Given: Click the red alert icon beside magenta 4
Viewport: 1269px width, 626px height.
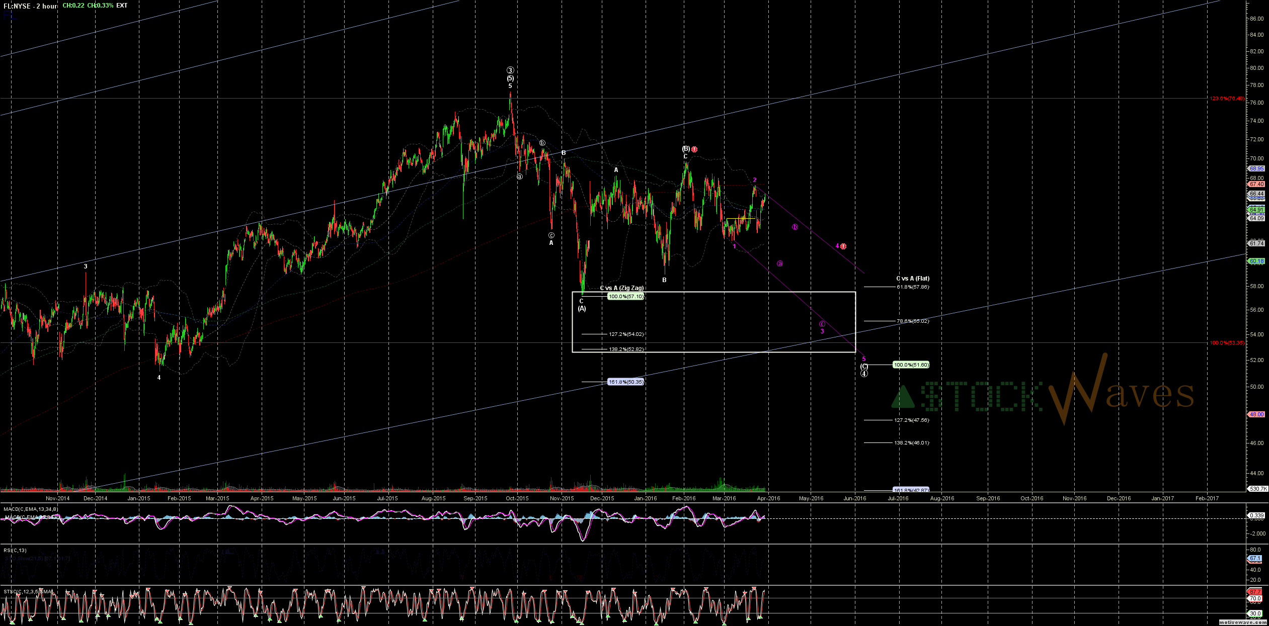Looking at the screenshot, I should pyautogui.click(x=843, y=246).
